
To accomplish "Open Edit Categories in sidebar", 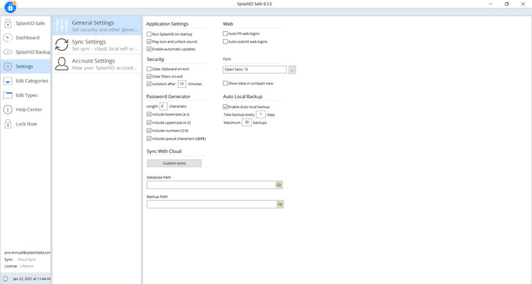I will coord(25,81).
